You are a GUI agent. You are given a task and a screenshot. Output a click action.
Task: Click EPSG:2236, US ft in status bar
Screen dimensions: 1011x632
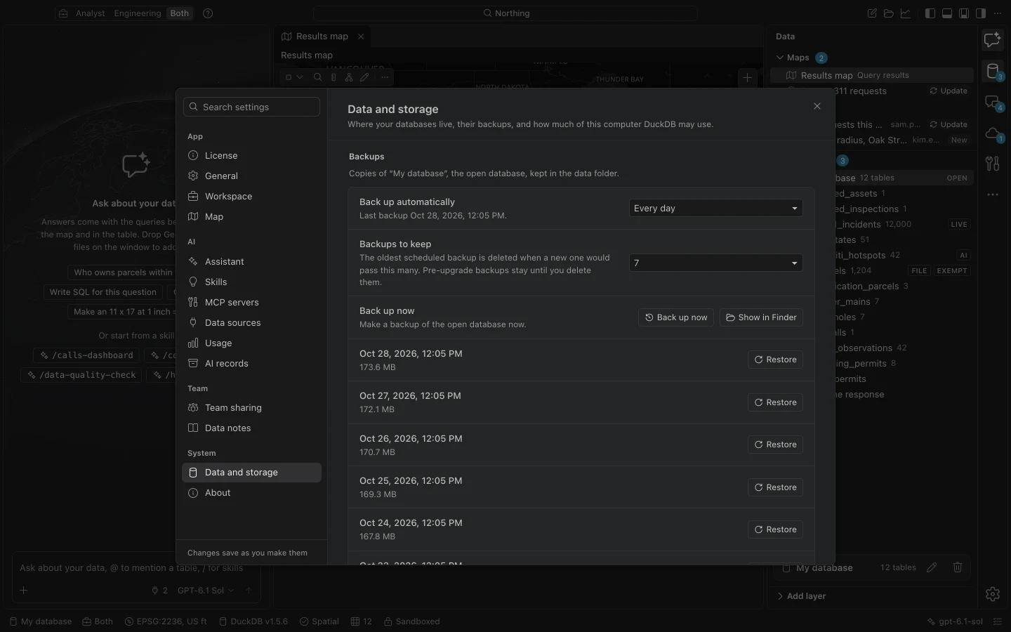166,621
